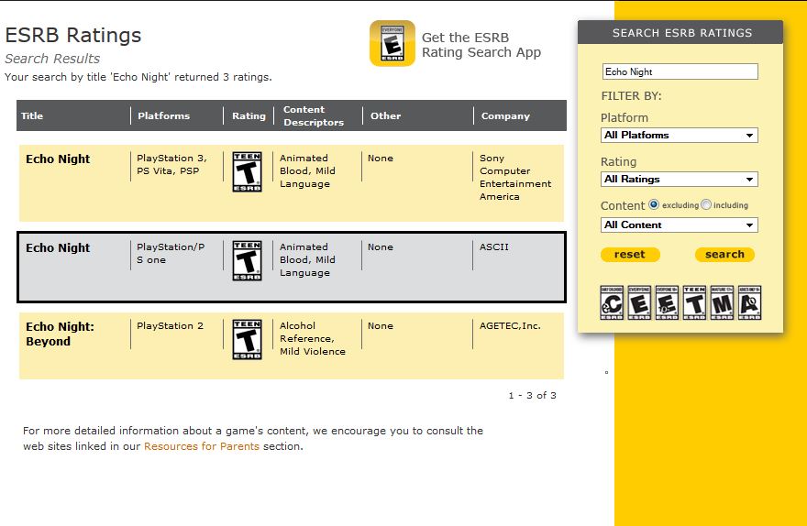Image resolution: width=807 pixels, height=526 pixels.
Task: Select the Mature (M) rating icon
Action: point(722,302)
